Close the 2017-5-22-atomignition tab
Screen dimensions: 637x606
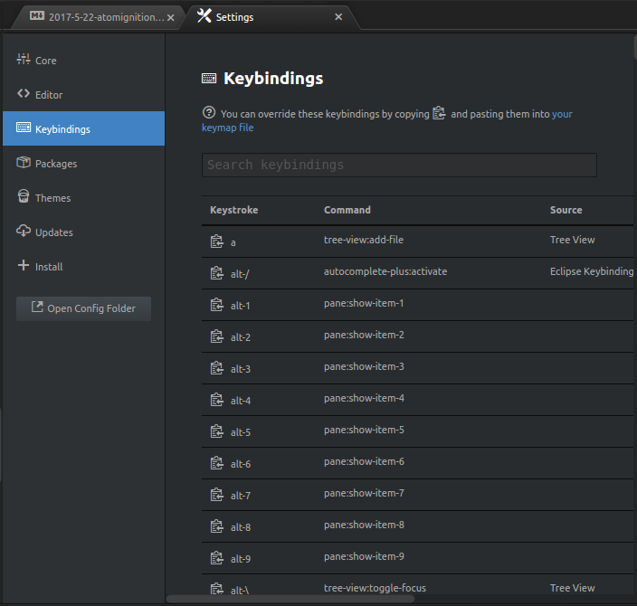[x=171, y=17]
